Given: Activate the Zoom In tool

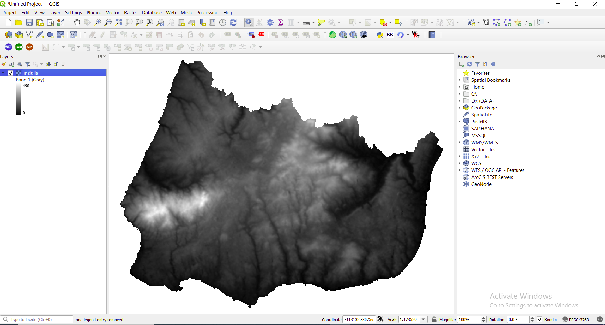Looking at the screenshot, I should (x=97, y=22).
